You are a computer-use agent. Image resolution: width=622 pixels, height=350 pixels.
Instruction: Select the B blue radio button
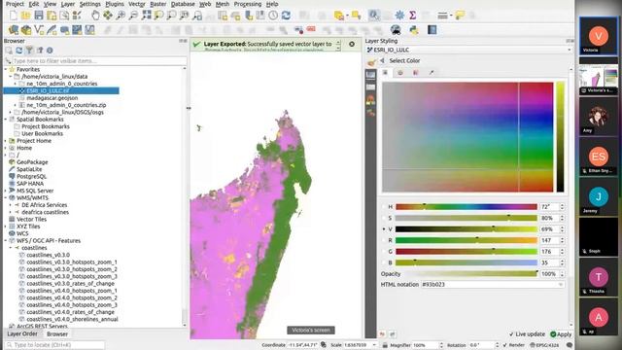384,262
